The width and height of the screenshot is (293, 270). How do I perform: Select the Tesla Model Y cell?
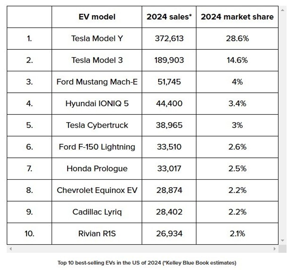point(97,39)
